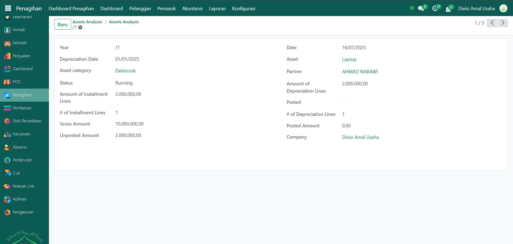
Task: Open the AHMAD NABAWI partner link
Action: point(359,72)
